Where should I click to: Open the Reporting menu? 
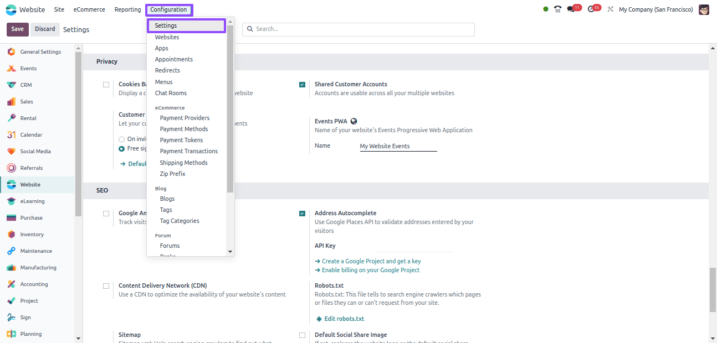pos(128,9)
